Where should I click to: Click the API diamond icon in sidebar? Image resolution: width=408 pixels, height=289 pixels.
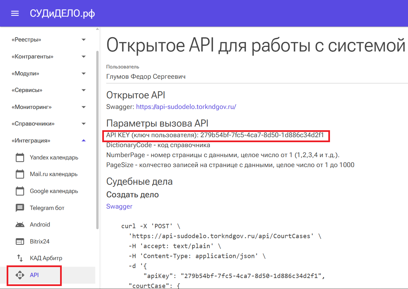(20, 275)
